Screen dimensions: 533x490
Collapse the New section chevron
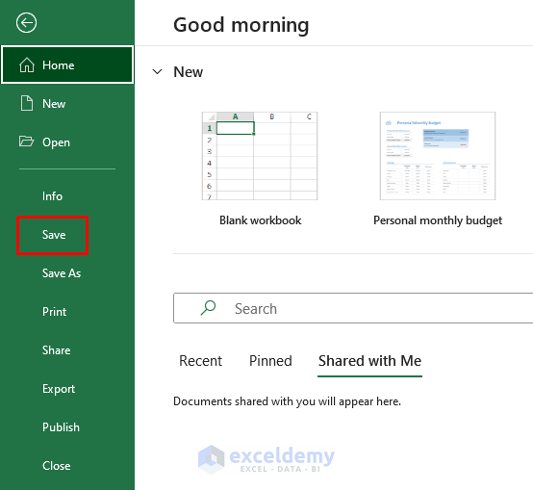click(157, 72)
